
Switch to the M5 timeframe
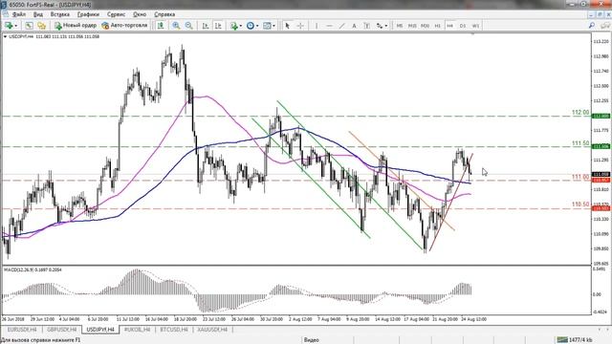(400, 26)
